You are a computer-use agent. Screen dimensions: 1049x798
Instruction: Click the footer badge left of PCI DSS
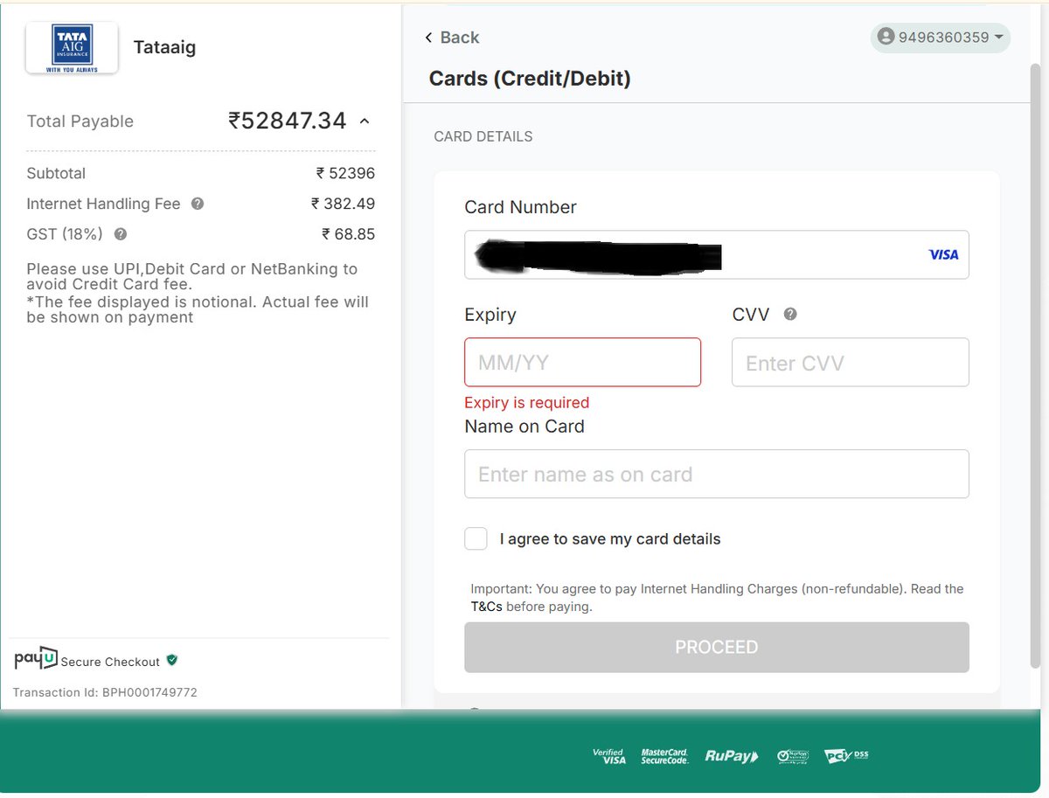point(793,756)
